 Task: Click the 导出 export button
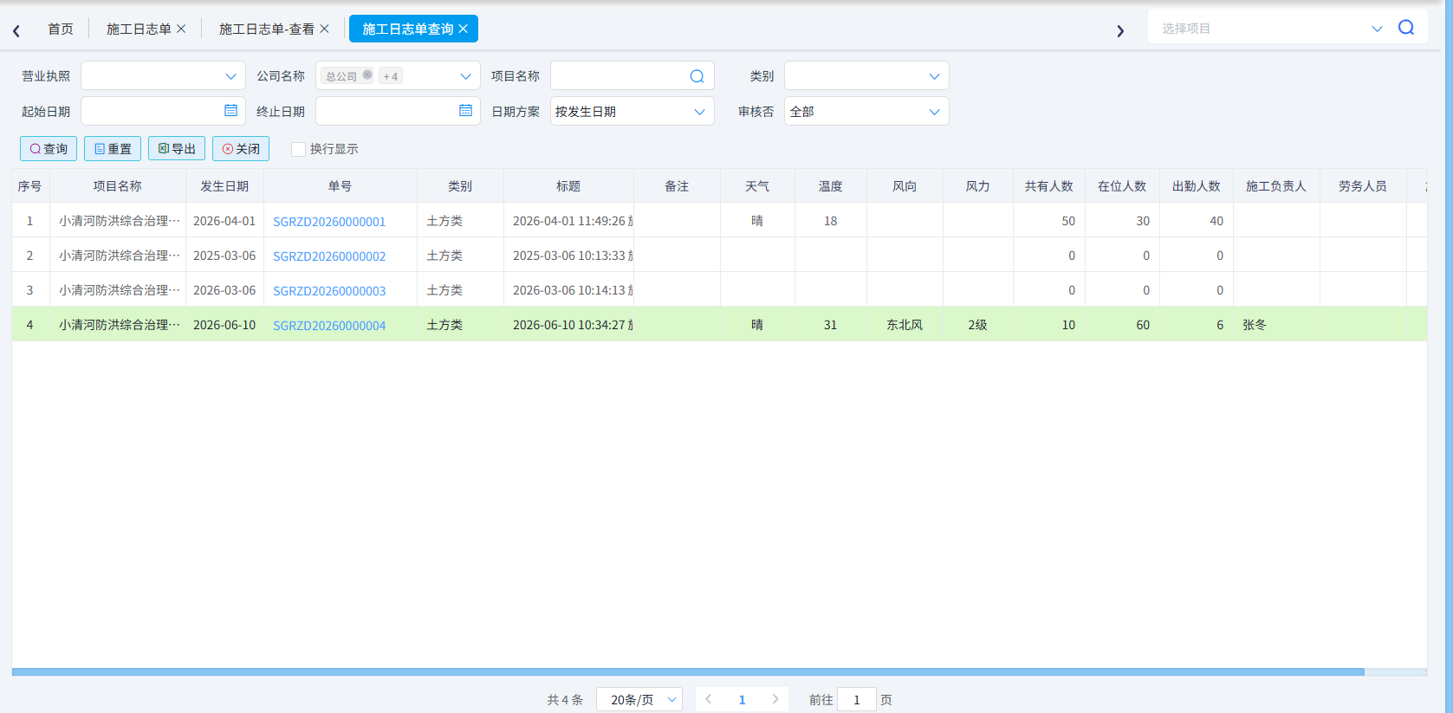point(177,149)
